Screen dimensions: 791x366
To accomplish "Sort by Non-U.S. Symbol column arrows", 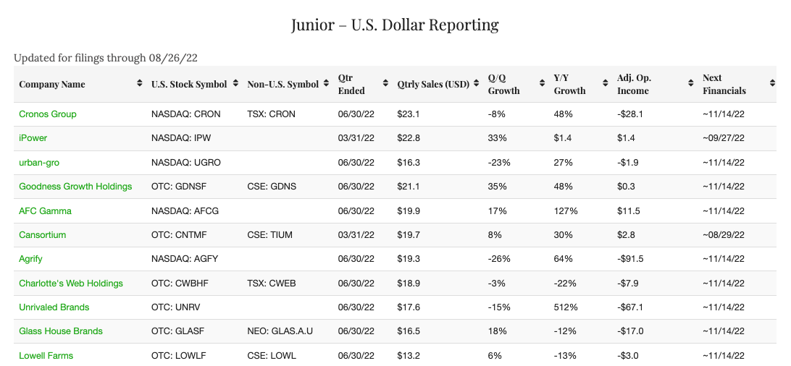I will (326, 85).
